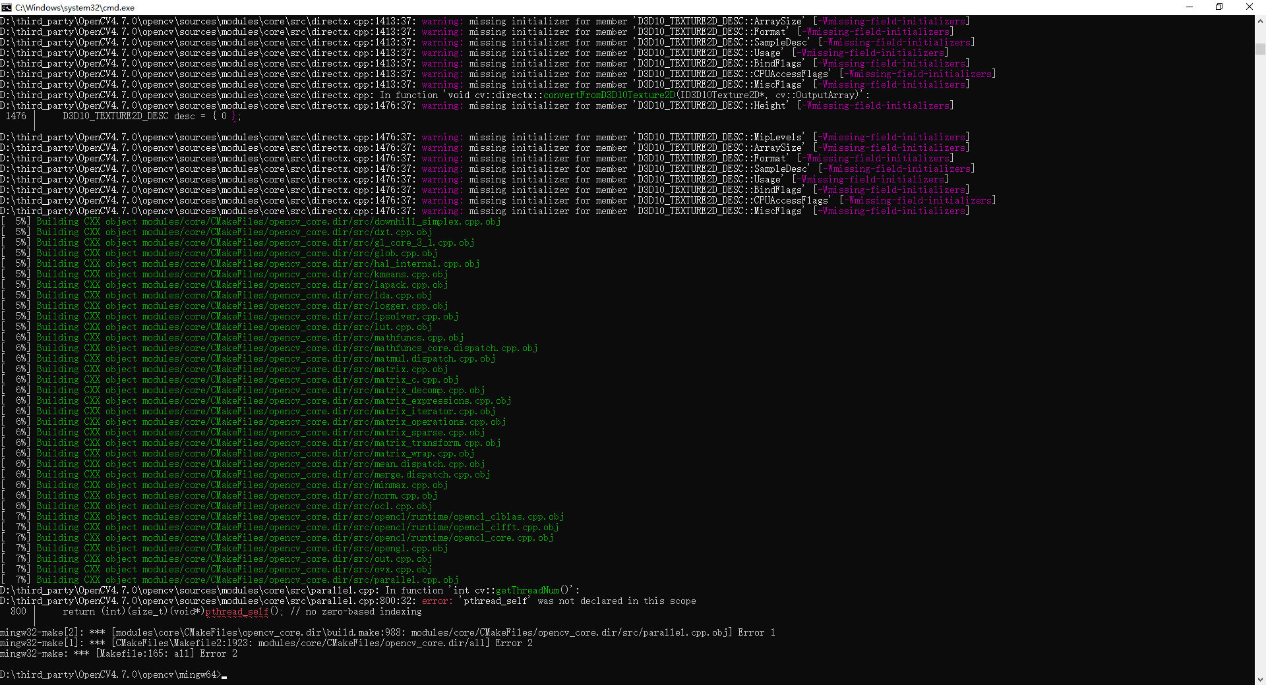Click 'mingw32-make: *** [Makefile:165: all] Error 2' line

pyautogui.click(x=119, y=653)
